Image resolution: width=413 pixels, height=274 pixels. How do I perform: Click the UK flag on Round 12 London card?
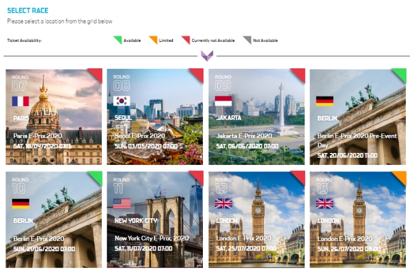tap(223, 204)
